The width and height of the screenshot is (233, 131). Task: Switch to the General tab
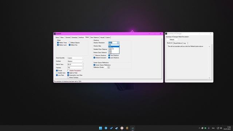[68, 37]
